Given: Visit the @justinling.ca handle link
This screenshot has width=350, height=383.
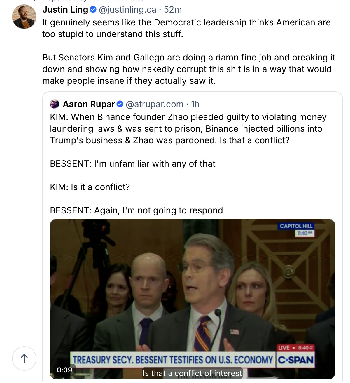Looking at the screenshot, I should 127,10.
